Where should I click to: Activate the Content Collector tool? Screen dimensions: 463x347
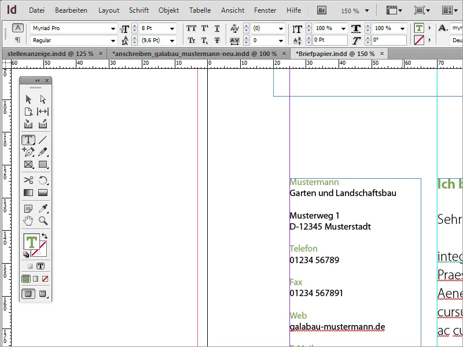click(28, 124)
